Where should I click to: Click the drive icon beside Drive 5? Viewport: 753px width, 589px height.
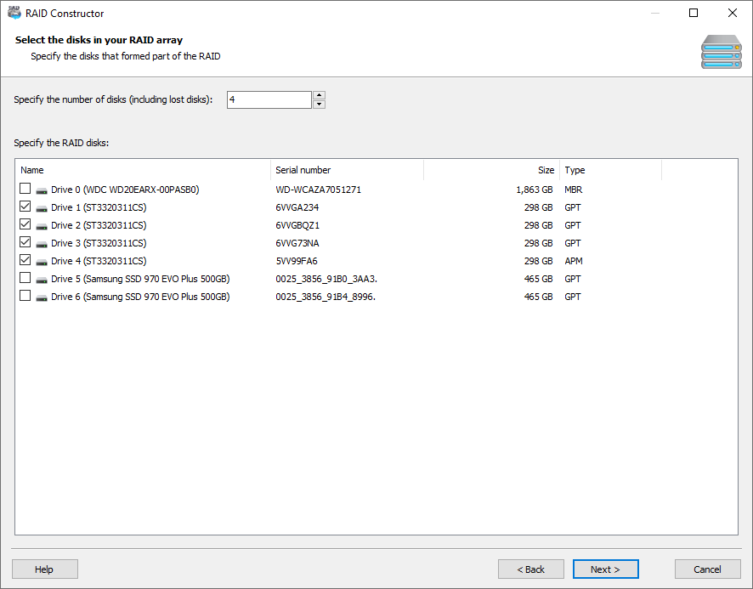pyautogui.click(x=42, y=279)
